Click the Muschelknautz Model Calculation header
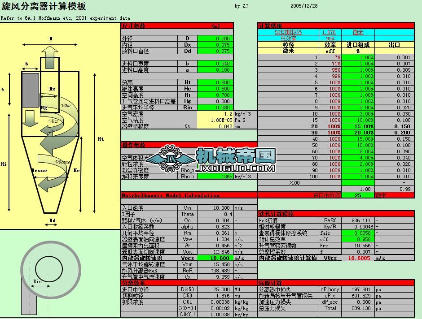Screen dimensions: 422x319 click(189, 195)
